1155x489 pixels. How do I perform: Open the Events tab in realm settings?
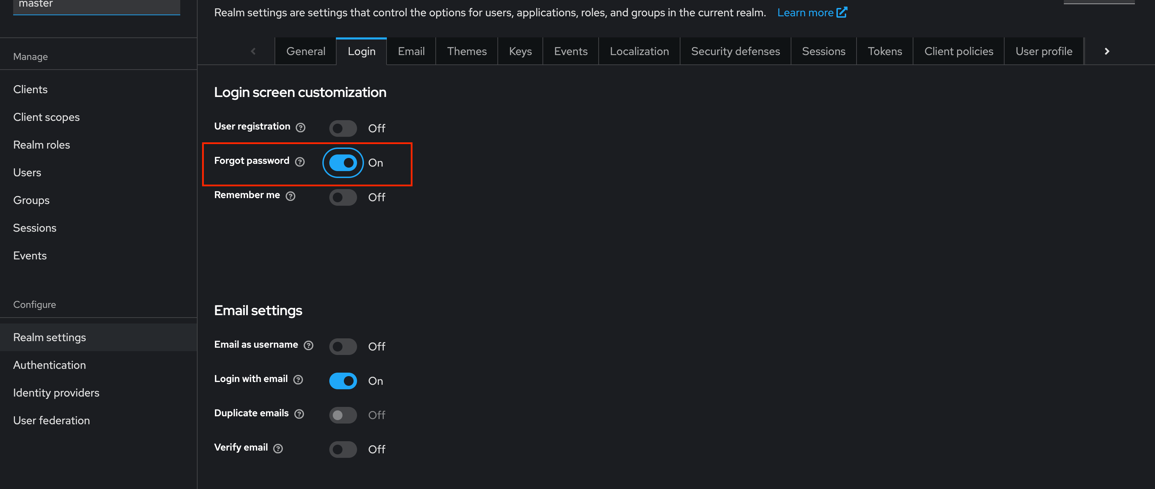(570, 51)
